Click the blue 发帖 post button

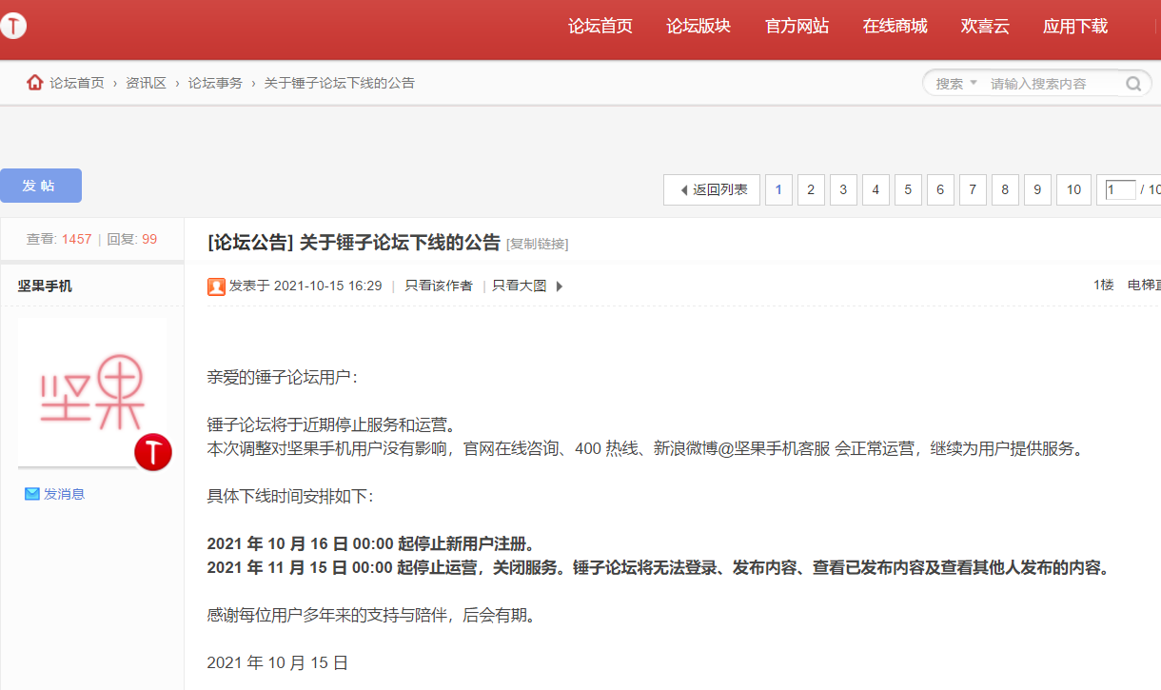(41, 185)
